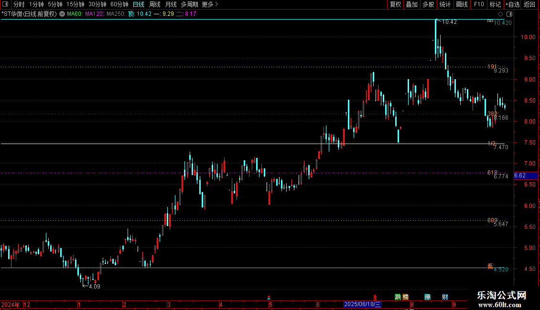Click the MA250 indicator label
Viewport: 540px width, 310px height.
(116, 14)
